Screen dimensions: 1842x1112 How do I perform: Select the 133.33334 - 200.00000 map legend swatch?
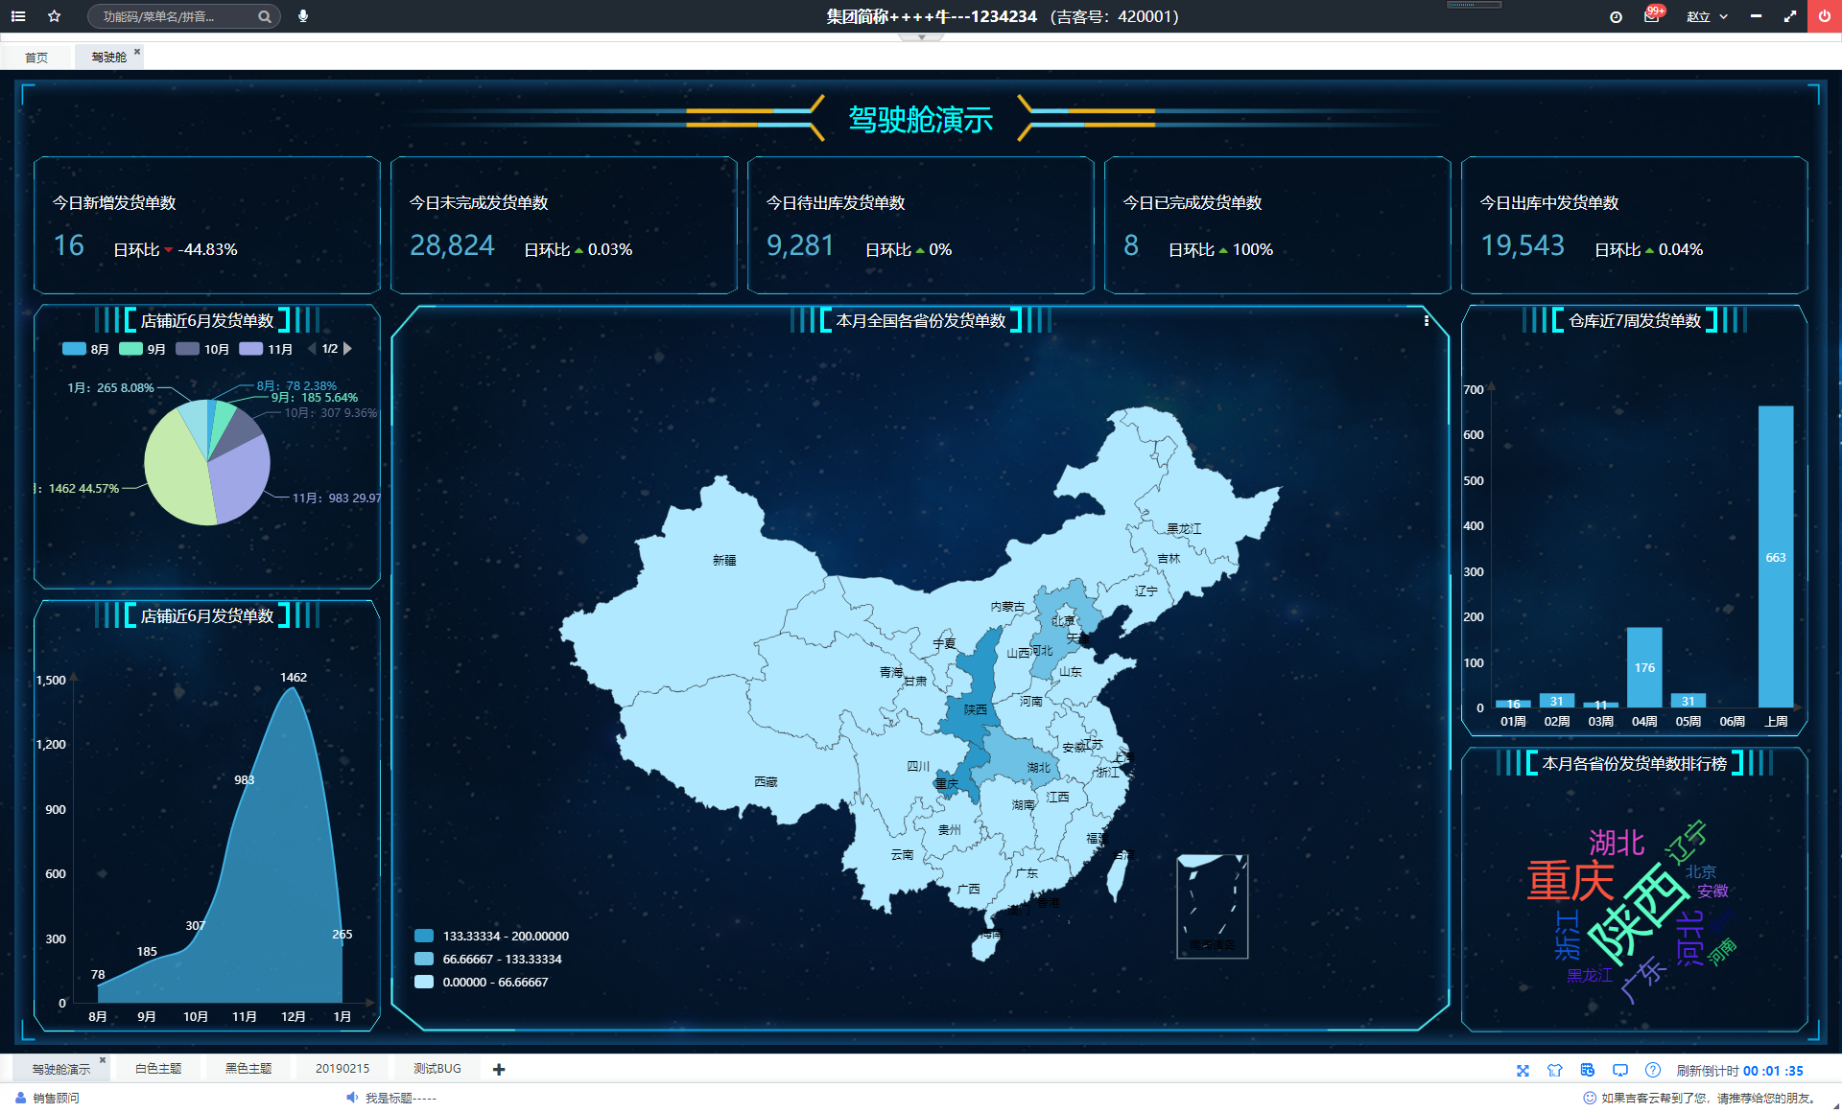click(x=423, y=936)
